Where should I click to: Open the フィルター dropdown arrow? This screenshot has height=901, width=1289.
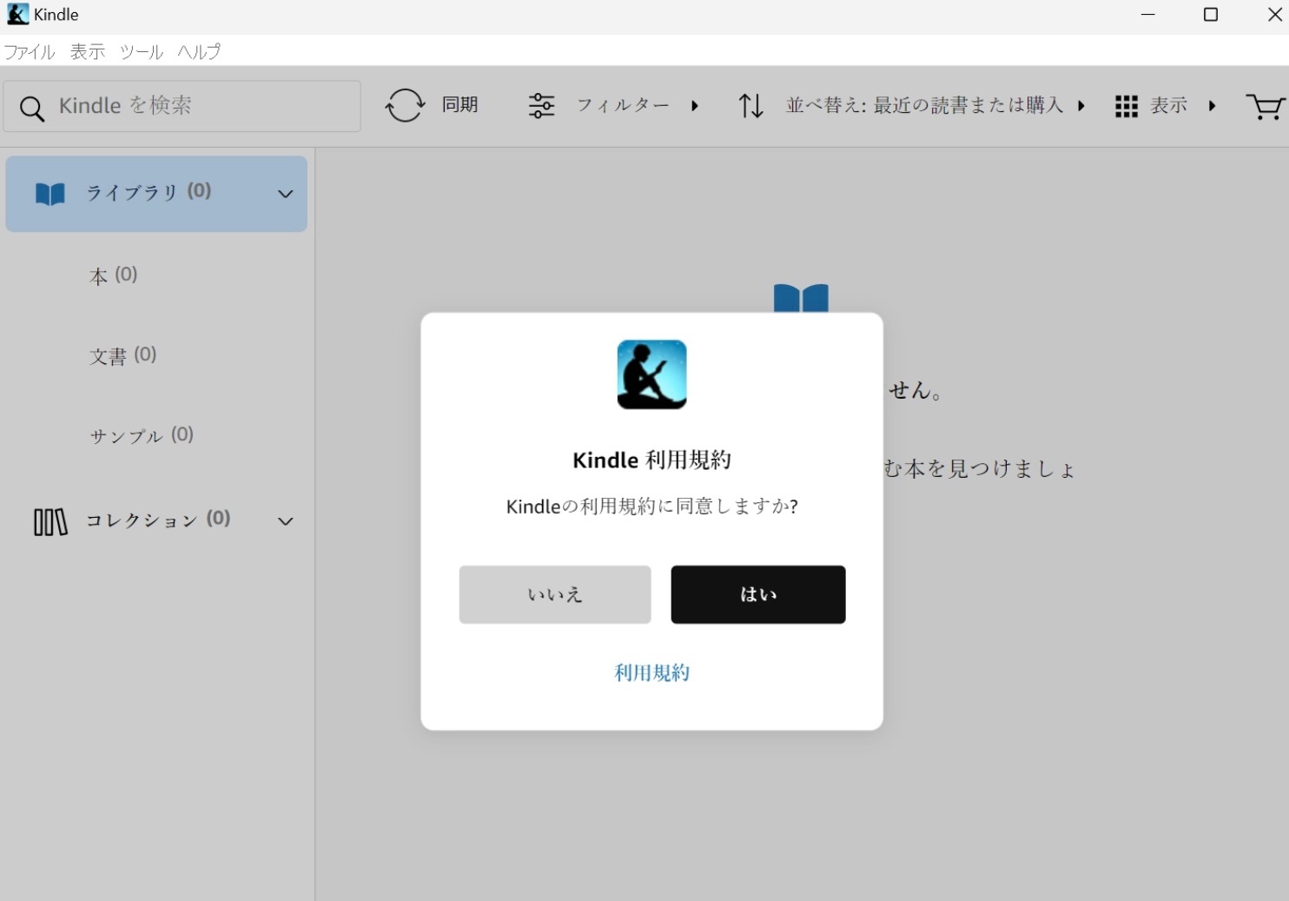point(695,106)
